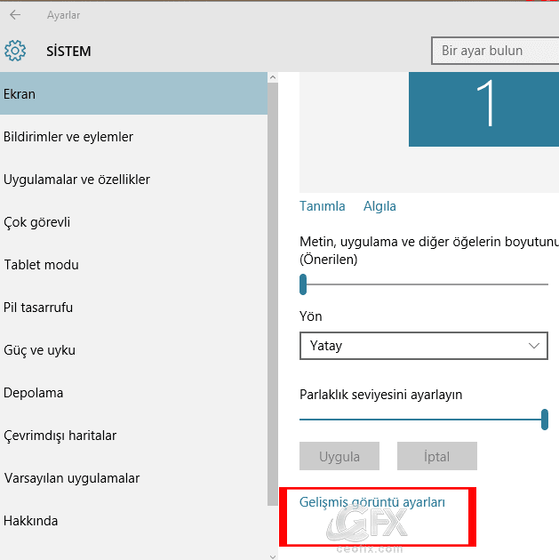Select Pil tasarrufu
The image size is (559, 560).
click(x=133, y=308)
